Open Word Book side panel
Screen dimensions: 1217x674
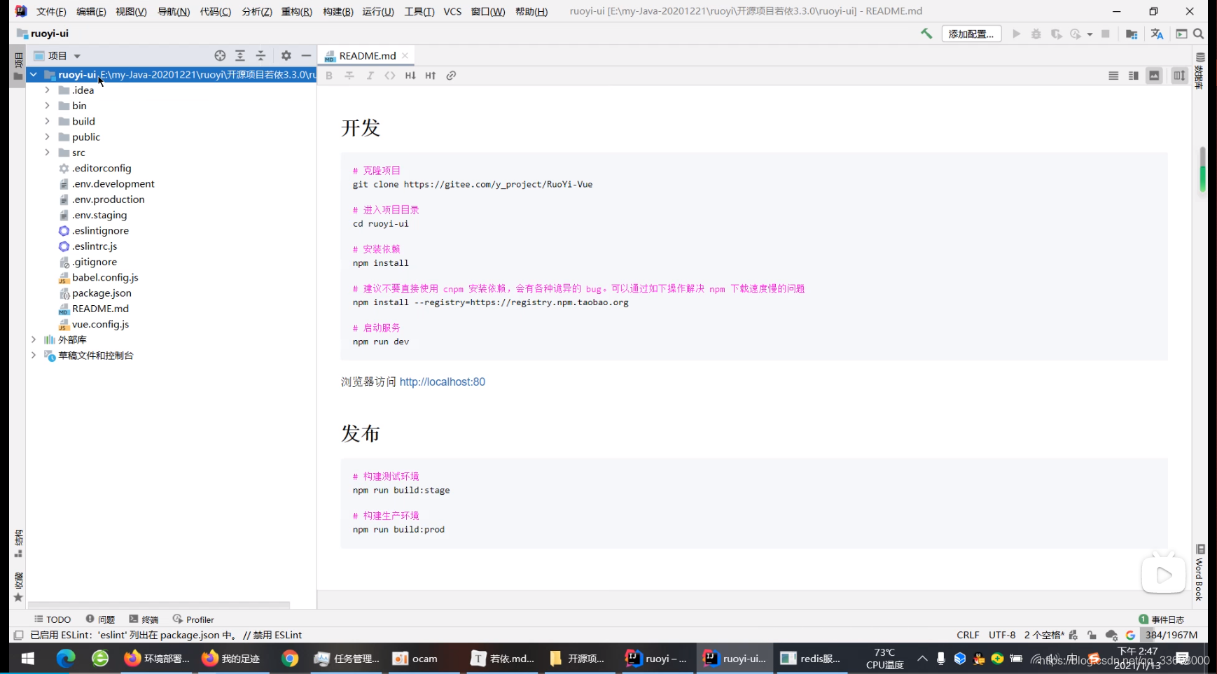pos(1199,573)
